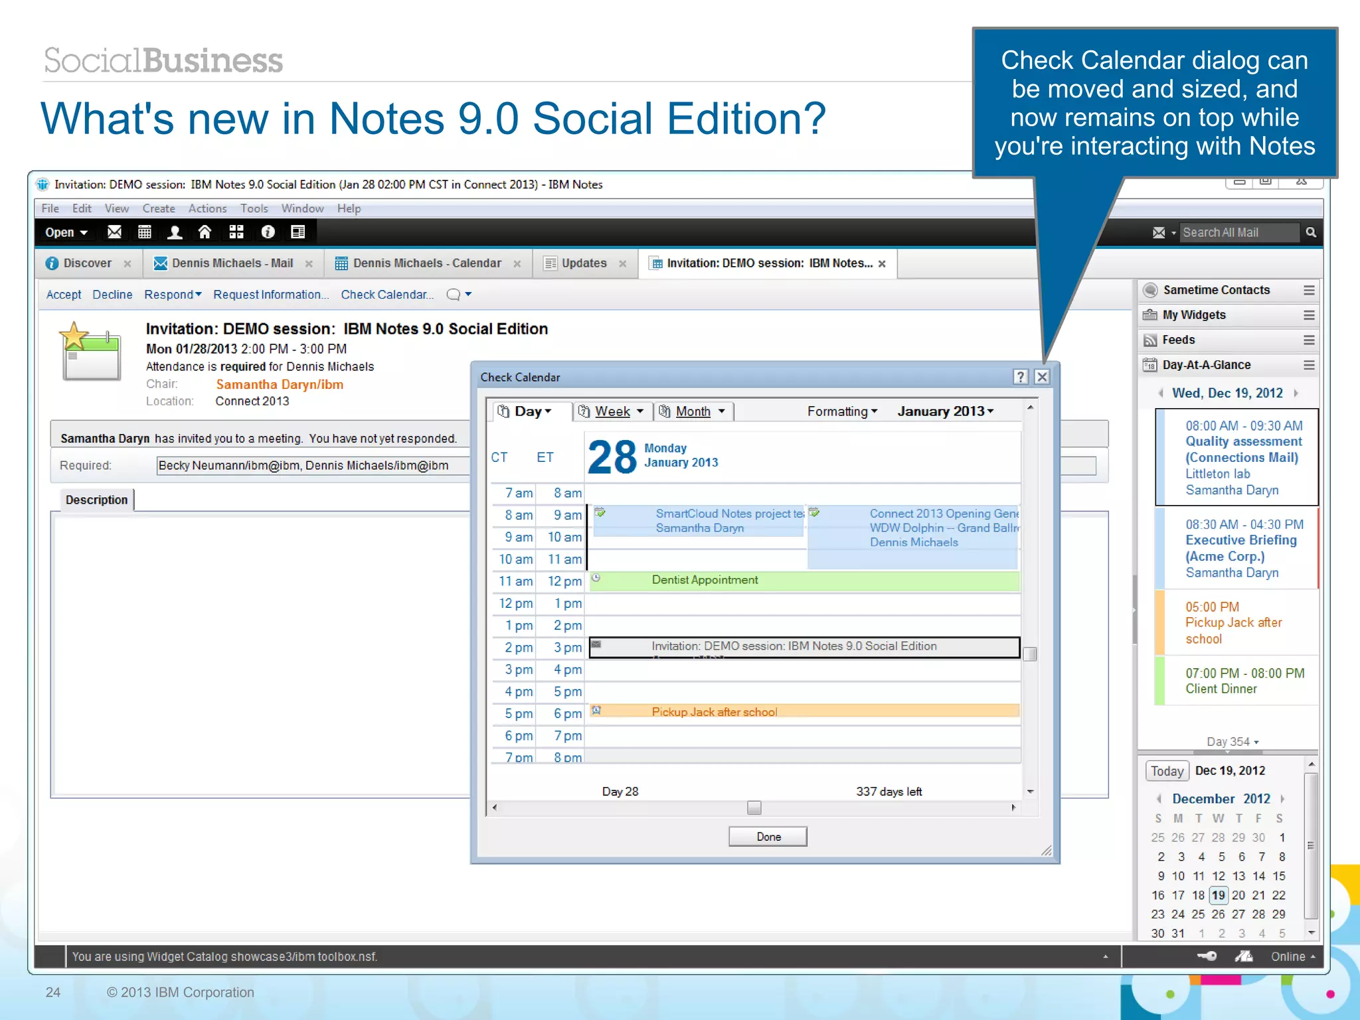
Task: Click the Check Calendar vertical scrollbar thumb
Action: [1031, 654]
